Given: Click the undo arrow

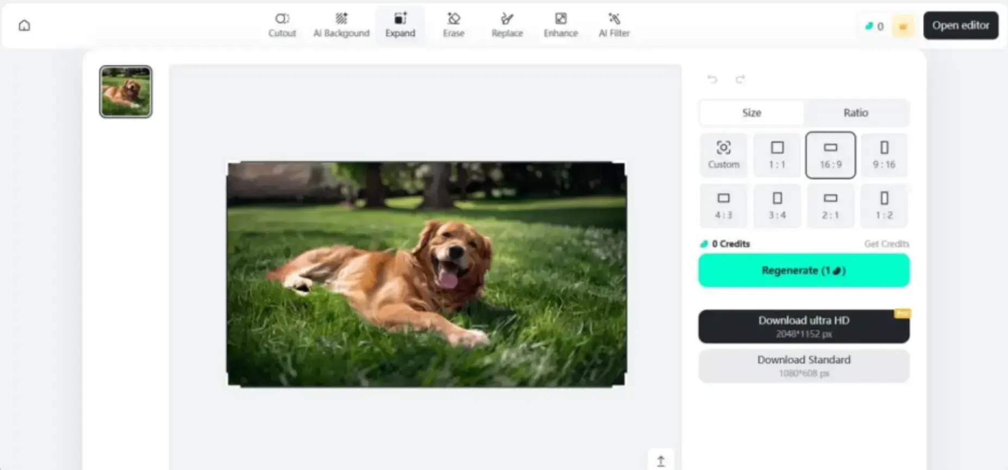Looking at the screenshot, I should pyautogui.click(x=712, y=79).
